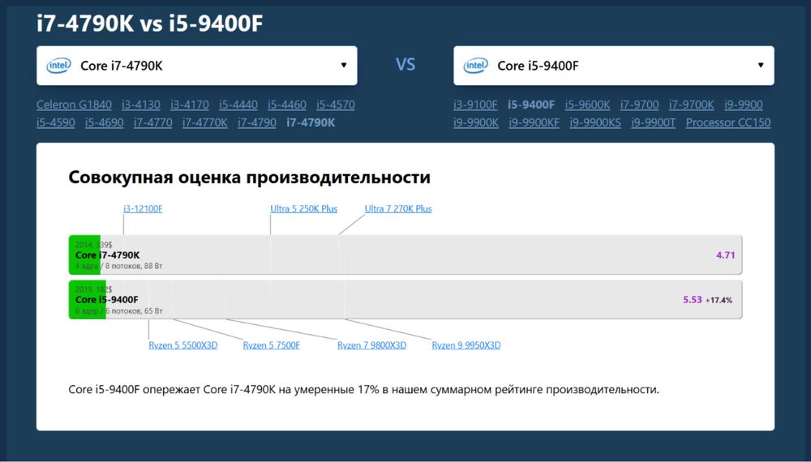Click the i7-4790K vs i5-9400F page title
811x462 pixels.
[x=150, y=24]
